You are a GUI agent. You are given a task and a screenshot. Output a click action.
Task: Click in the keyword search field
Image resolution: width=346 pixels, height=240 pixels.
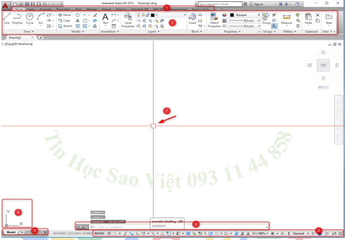220,4
